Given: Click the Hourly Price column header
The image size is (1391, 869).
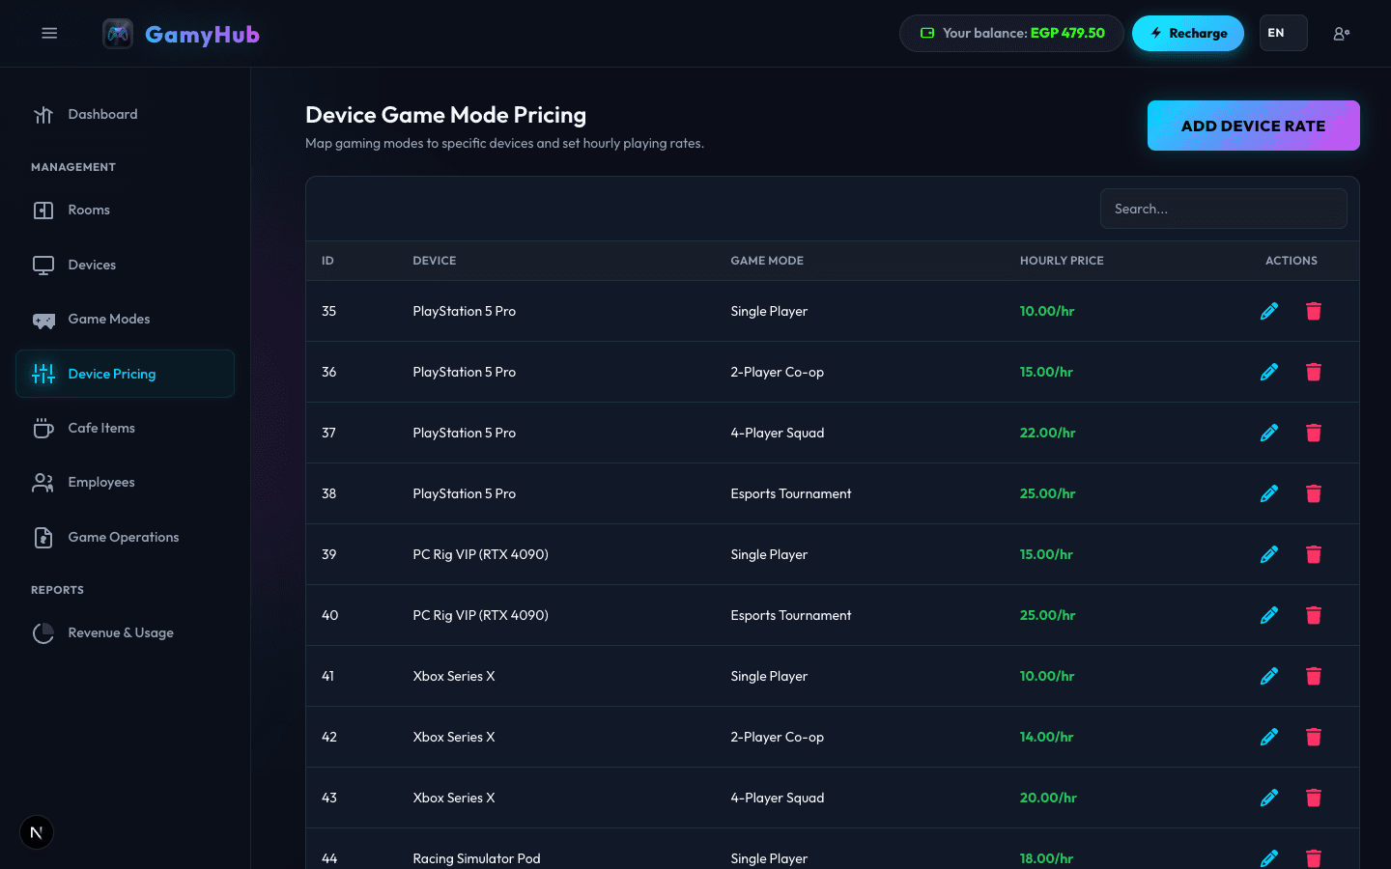Looking at the screenshot, I should (1062, 261).
